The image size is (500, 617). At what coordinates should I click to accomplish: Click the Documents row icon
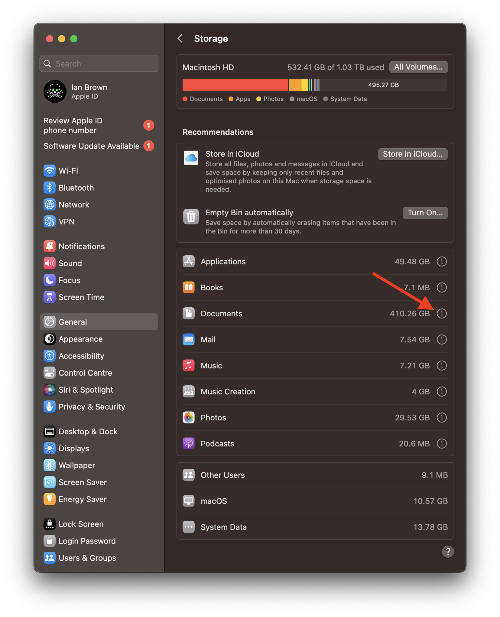[189, 314]
